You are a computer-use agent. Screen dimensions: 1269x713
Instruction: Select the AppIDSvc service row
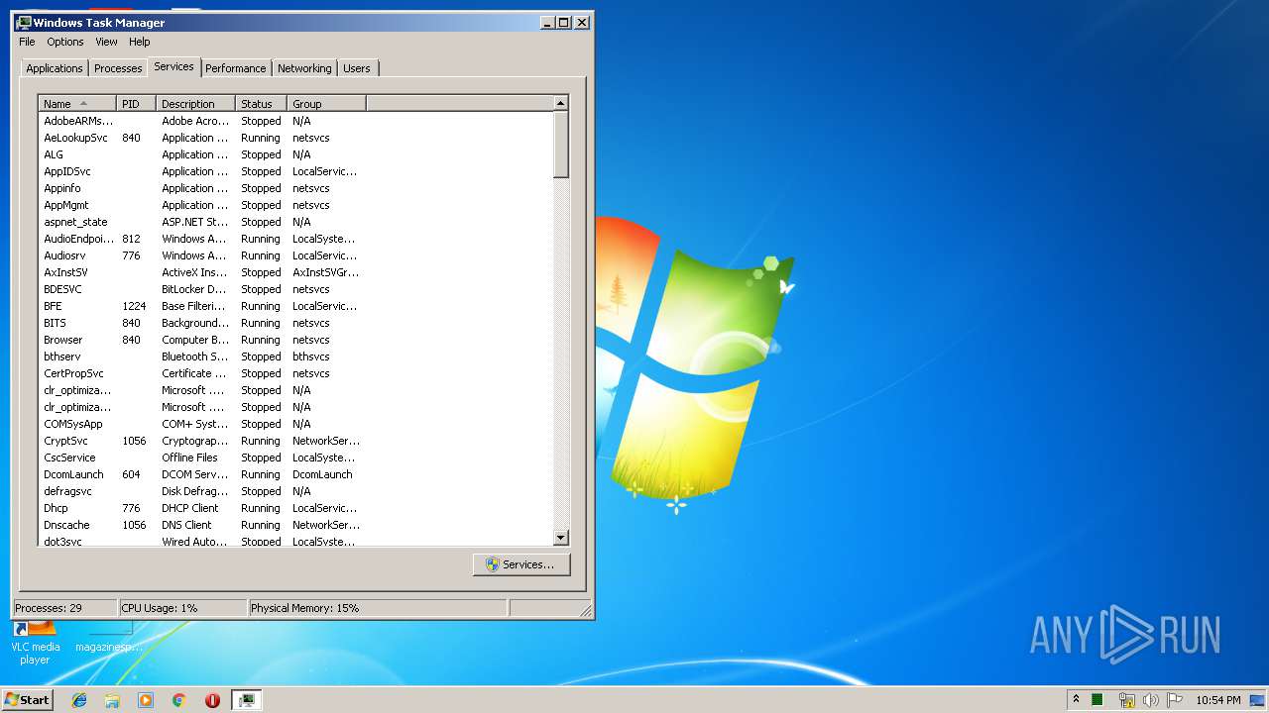(x=296, y=171)
